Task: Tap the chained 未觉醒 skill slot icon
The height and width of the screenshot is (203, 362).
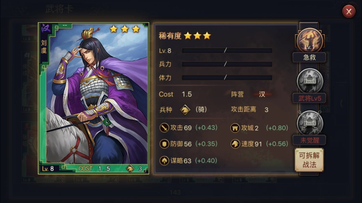Action: (x=310, y=123)
